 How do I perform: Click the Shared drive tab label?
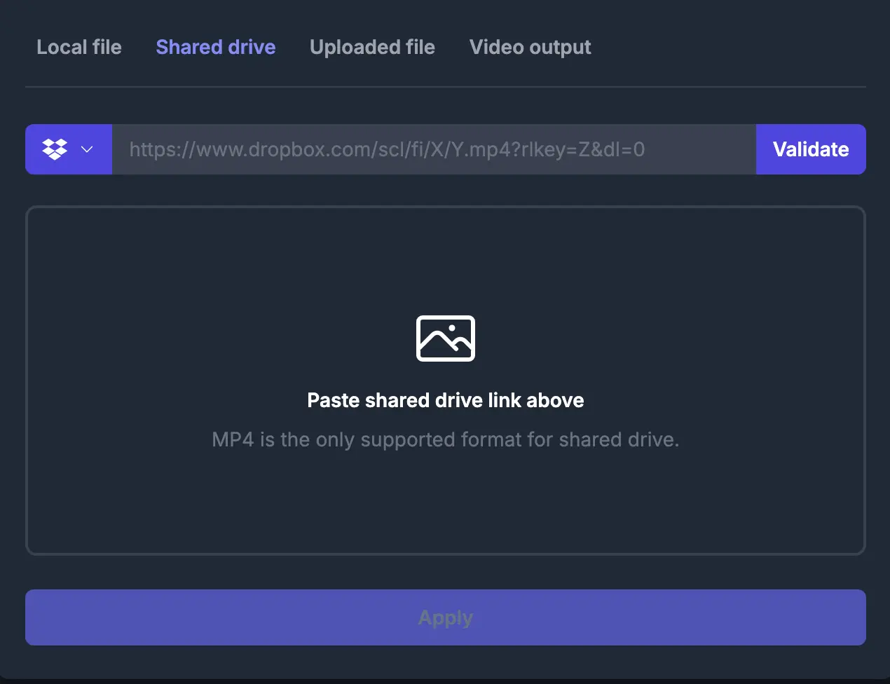click(x=215, y=47)
